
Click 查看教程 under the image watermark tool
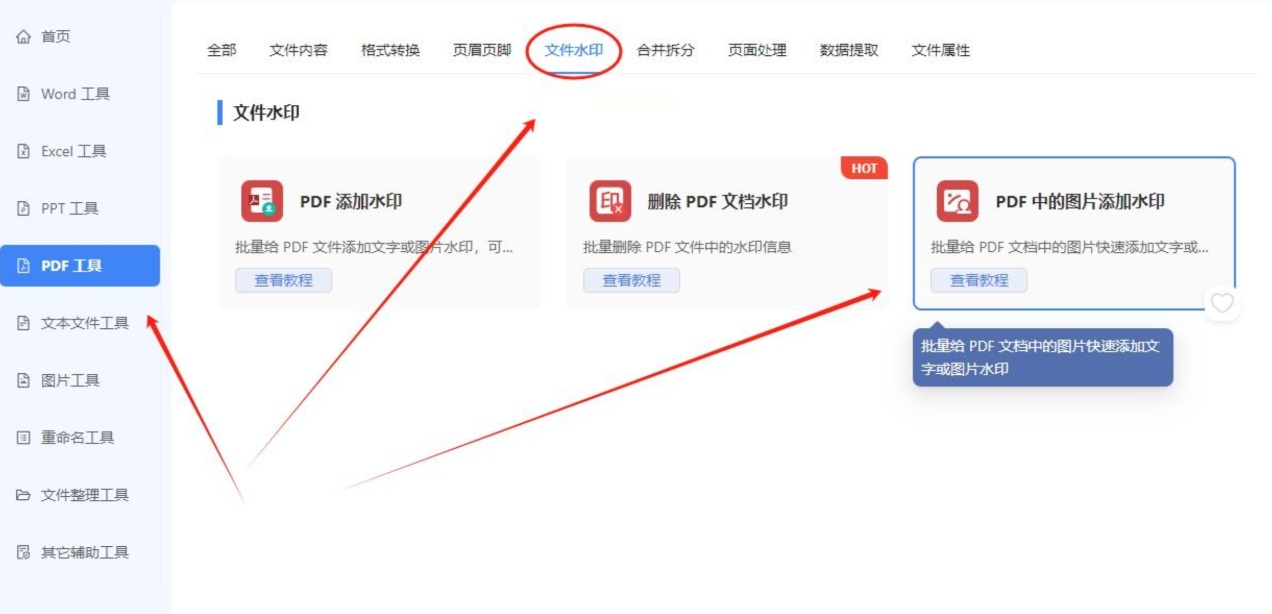979,280
